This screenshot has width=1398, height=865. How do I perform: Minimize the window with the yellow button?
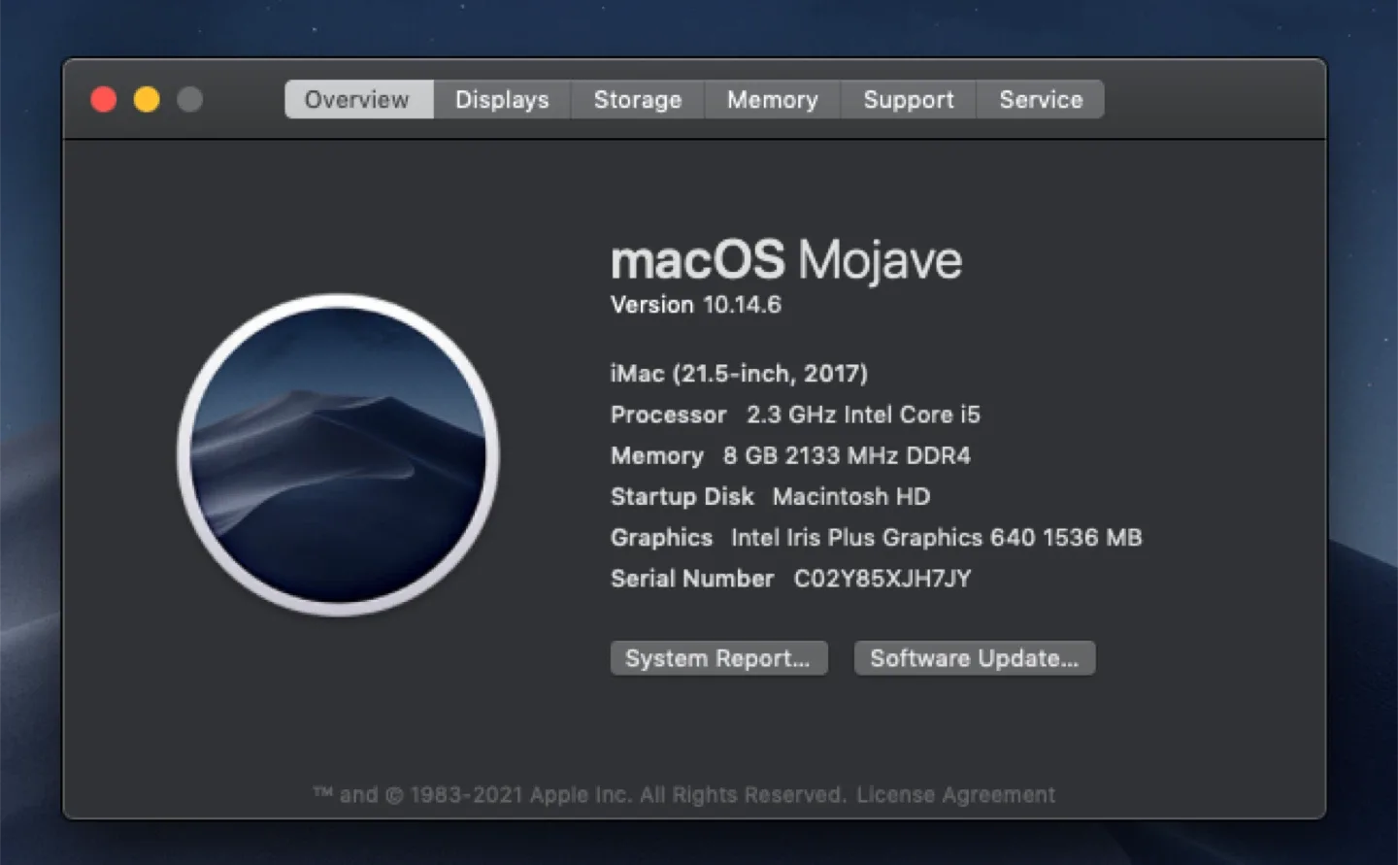coord(147,99)
